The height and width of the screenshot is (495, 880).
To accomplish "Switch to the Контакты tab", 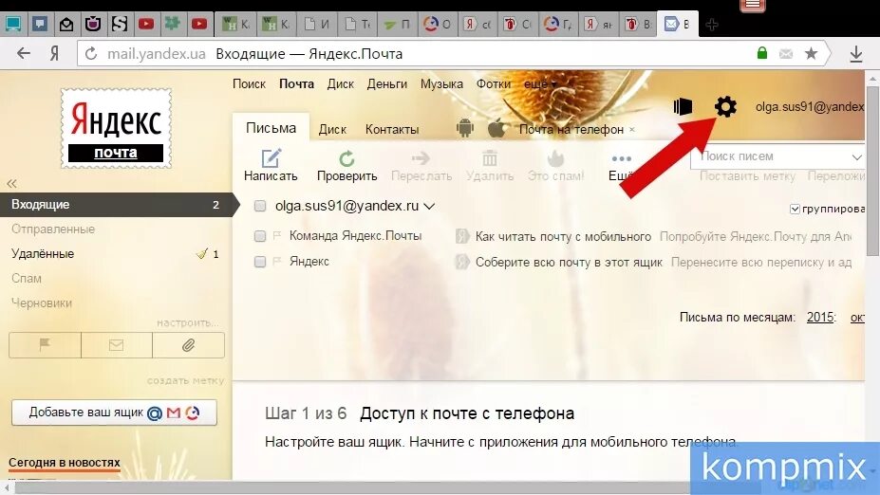I will [392, 129].
